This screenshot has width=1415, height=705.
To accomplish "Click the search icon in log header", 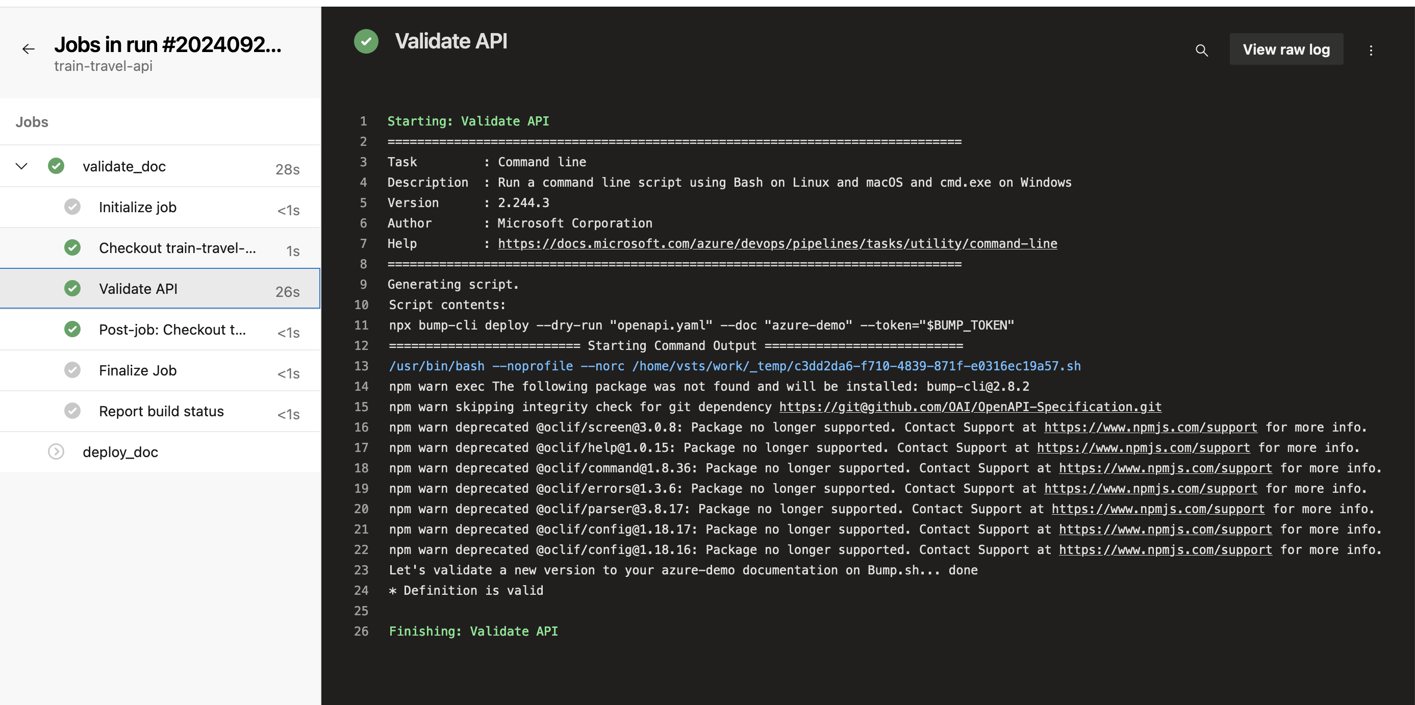I will coord(1201,50).
